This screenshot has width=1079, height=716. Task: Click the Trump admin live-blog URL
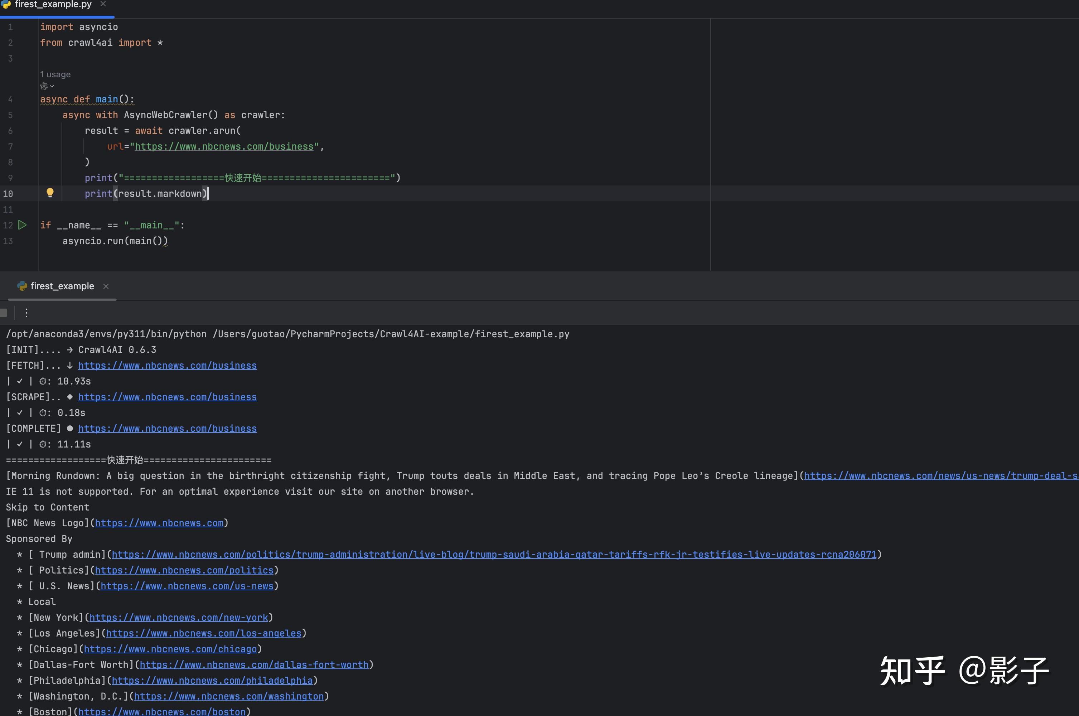(494, 554)
